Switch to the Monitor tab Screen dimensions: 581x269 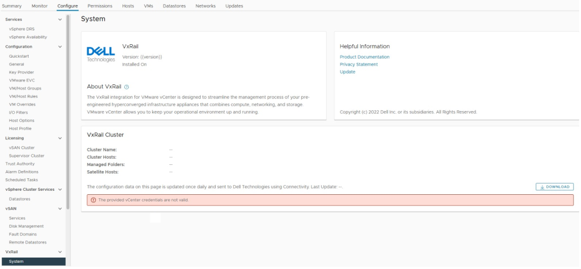[x=40, y=6]
